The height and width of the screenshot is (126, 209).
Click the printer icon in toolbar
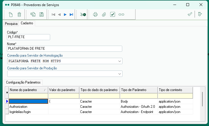coord(95,14)
